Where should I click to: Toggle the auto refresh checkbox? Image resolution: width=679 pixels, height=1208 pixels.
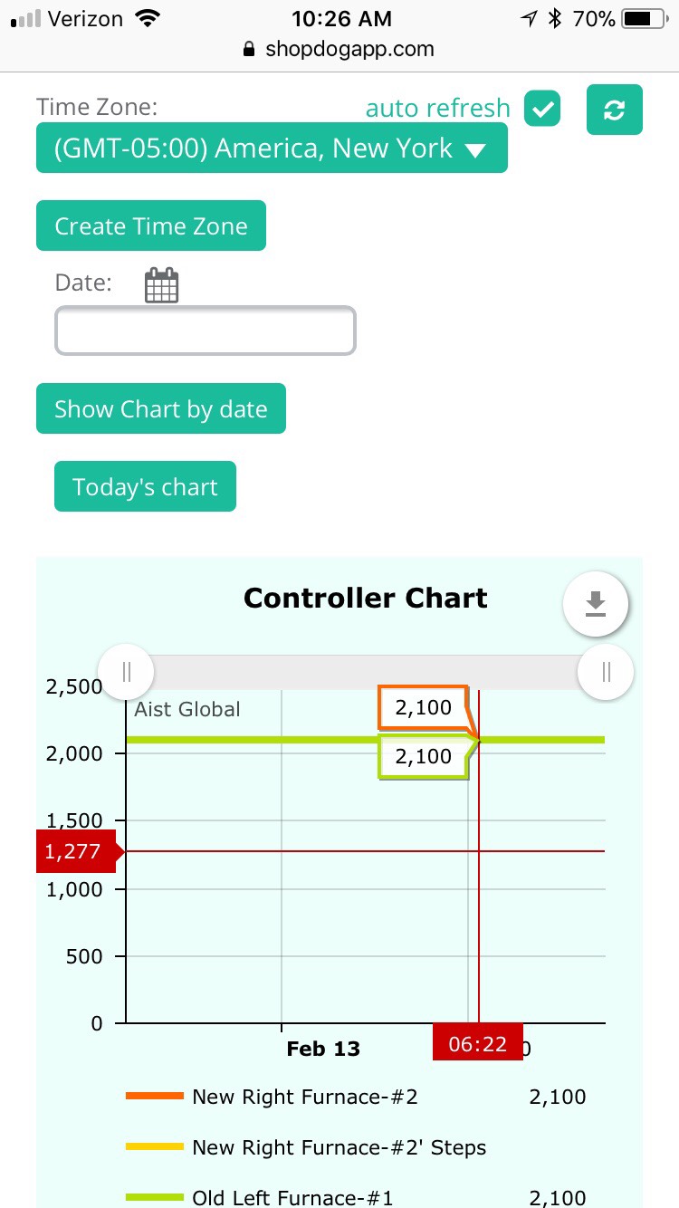coord(542,110)
